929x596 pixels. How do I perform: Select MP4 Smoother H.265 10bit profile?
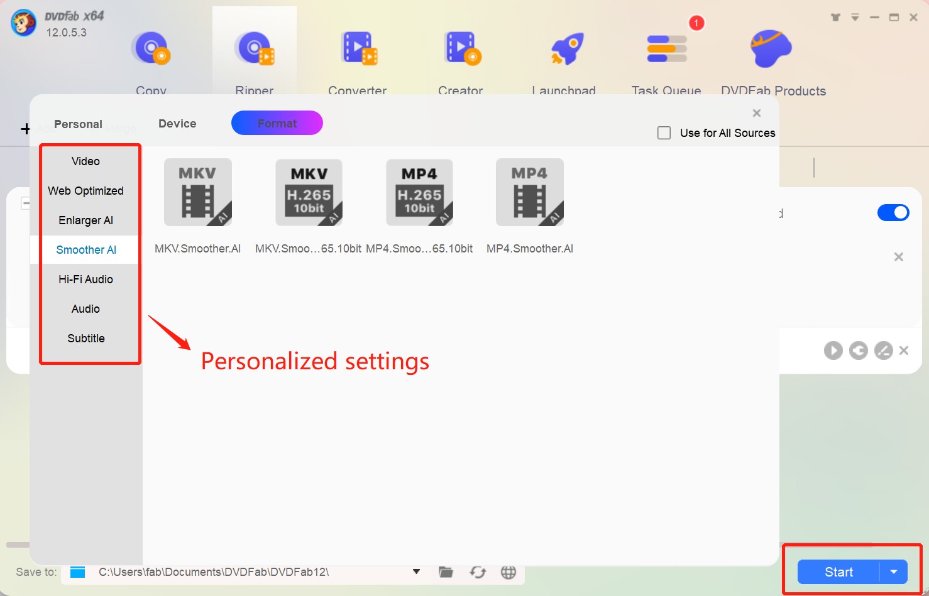pos(419,192)
